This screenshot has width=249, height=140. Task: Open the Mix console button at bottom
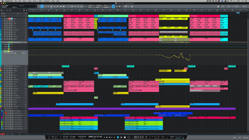240,137
